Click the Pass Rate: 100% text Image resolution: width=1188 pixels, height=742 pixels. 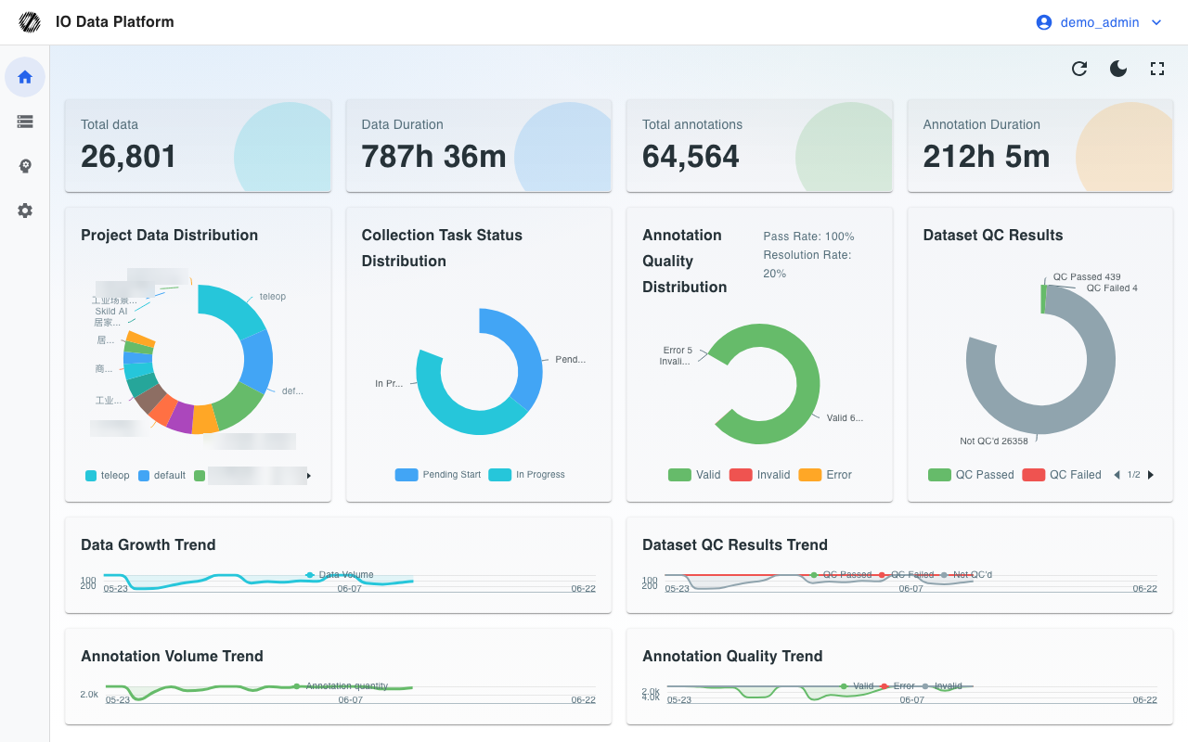[808, 237]
